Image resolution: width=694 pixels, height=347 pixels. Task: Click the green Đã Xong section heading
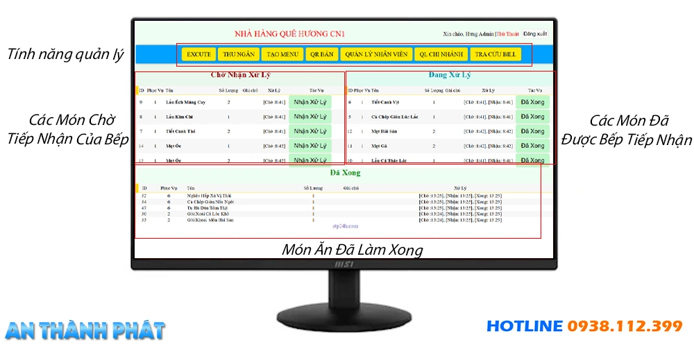click(345, 173)
